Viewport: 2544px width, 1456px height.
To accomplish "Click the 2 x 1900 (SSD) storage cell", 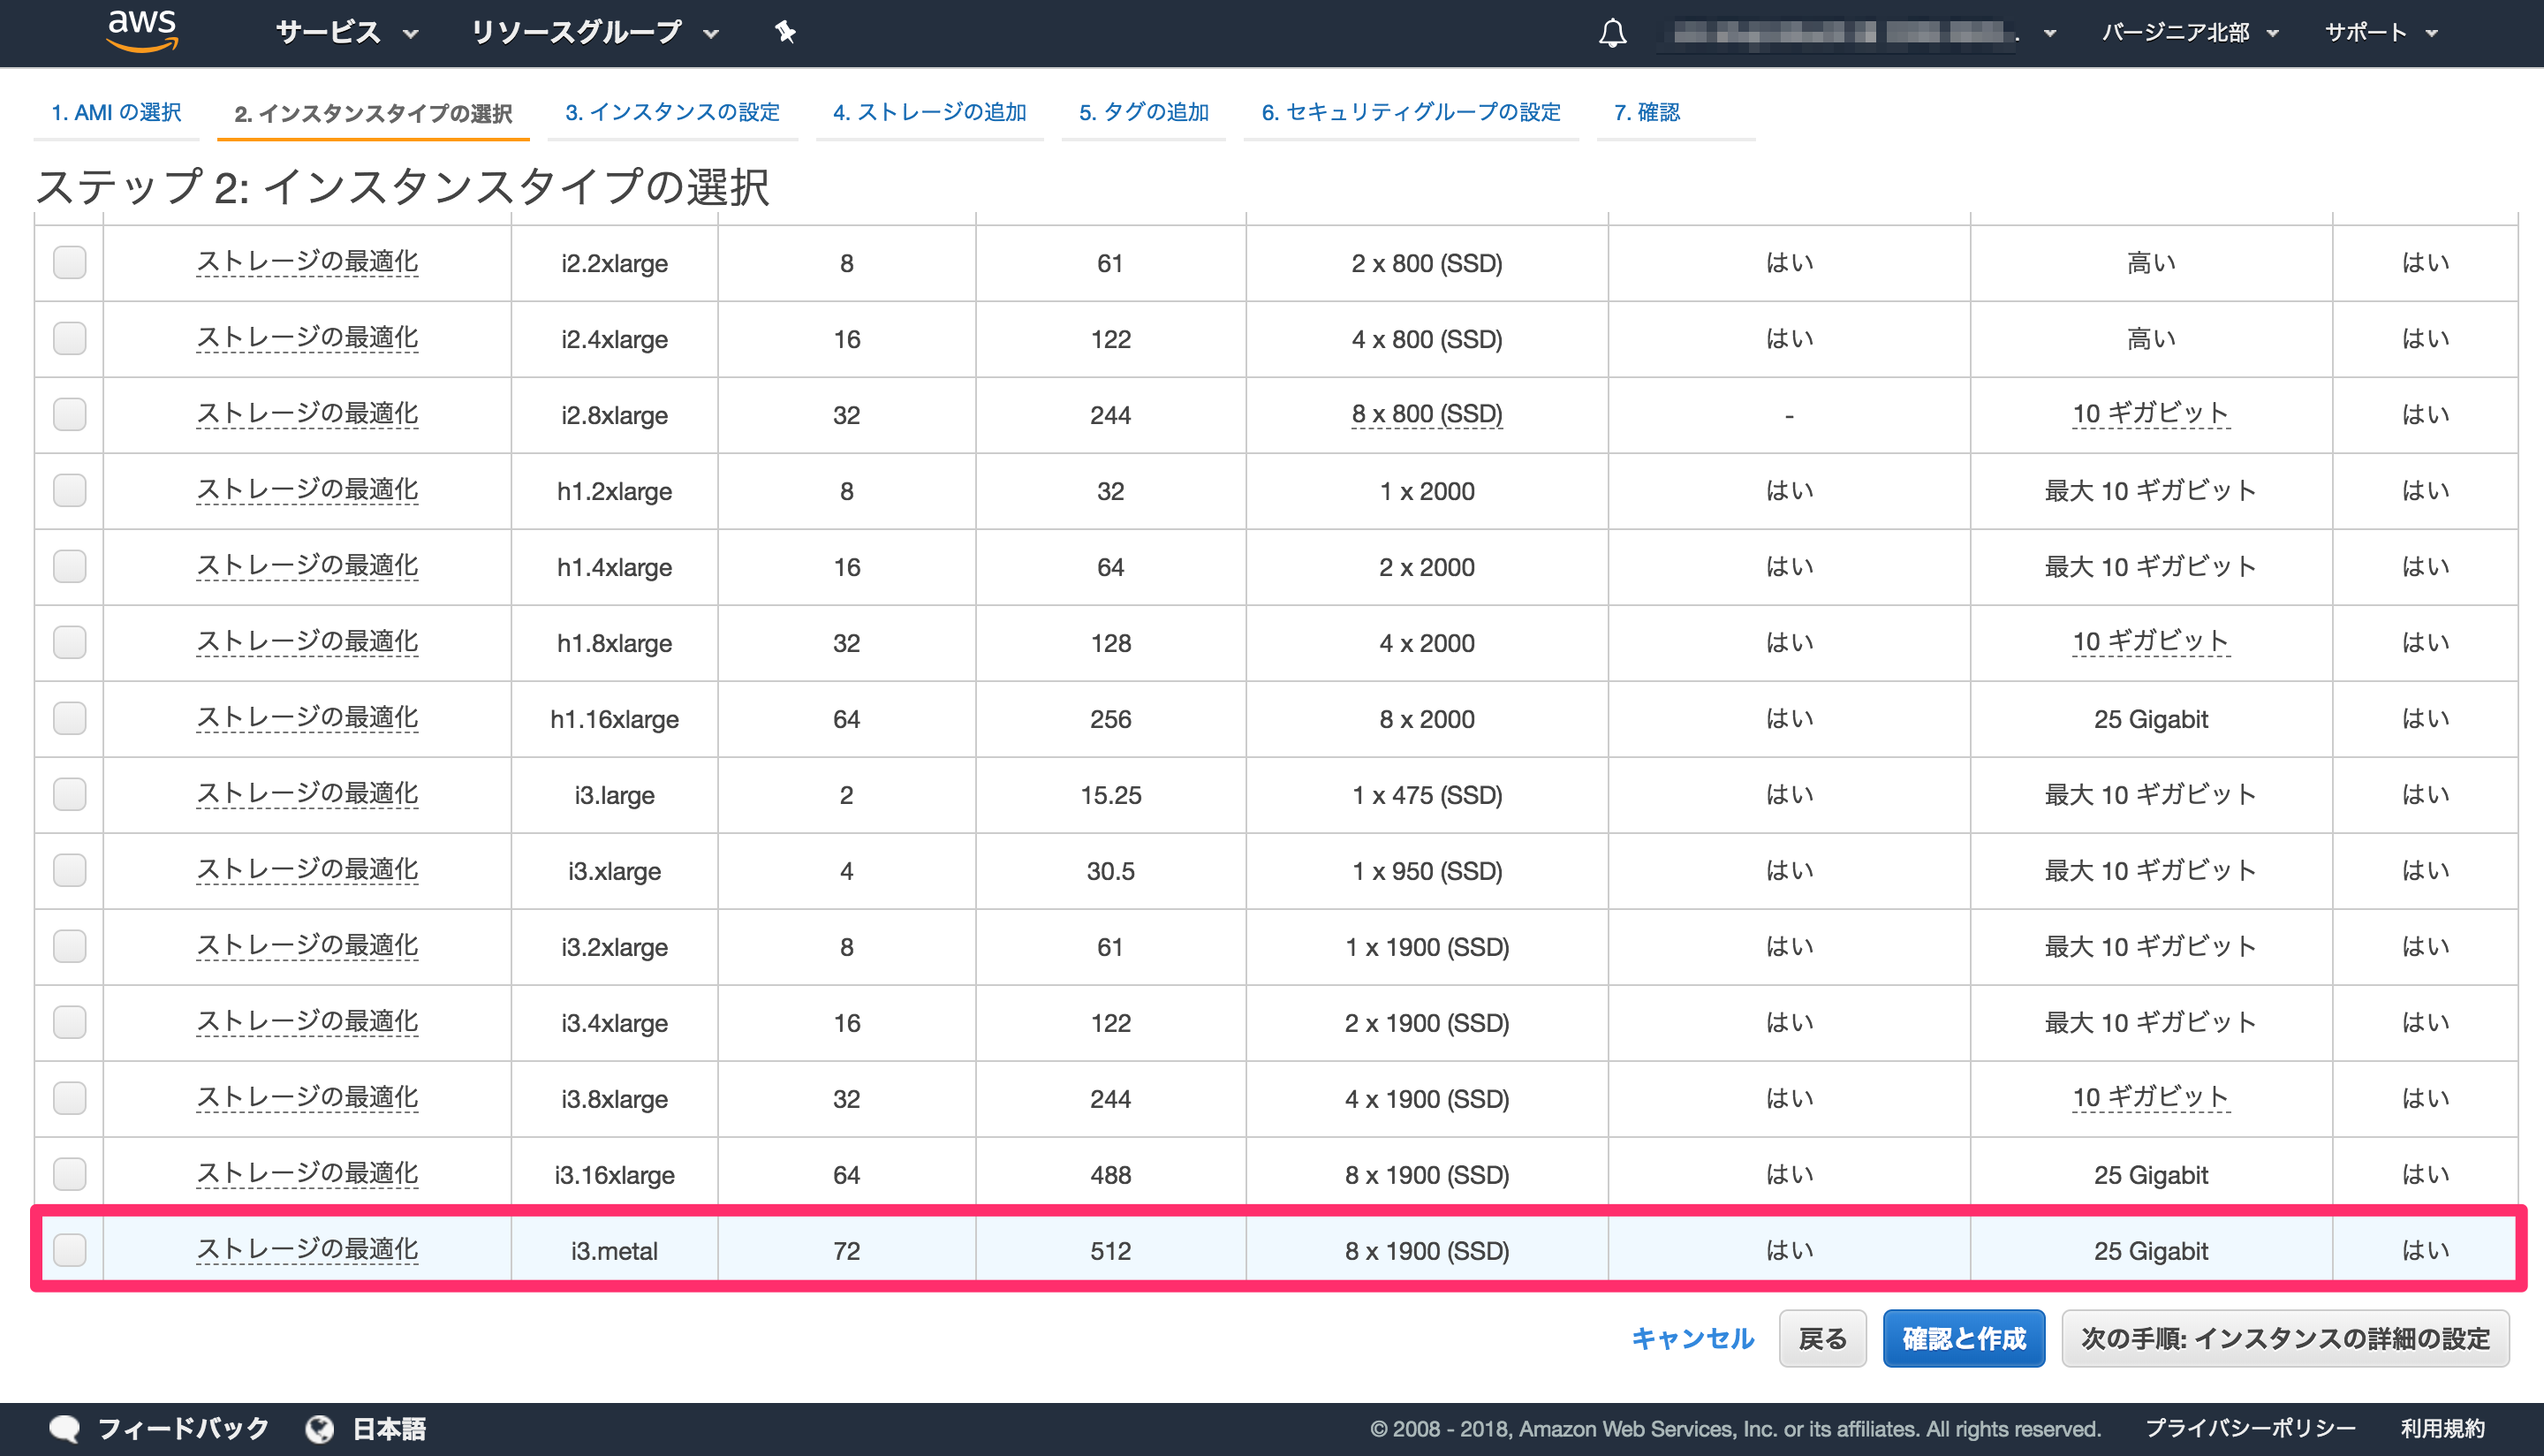I will tap(1427, 1023).
